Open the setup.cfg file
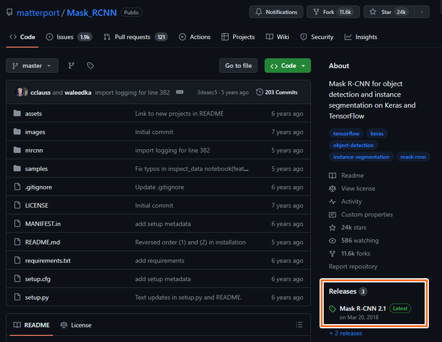 tap(38, 279)
